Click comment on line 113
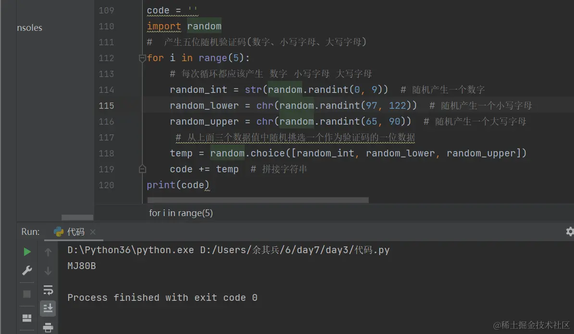The height and width of the screenshot is (334, 574). point(271,74)
